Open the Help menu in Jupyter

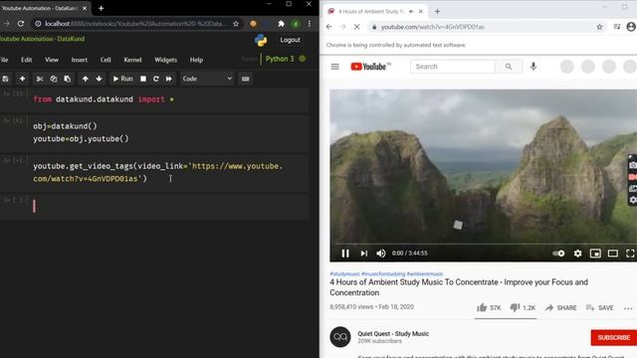(x=196, y=60)
